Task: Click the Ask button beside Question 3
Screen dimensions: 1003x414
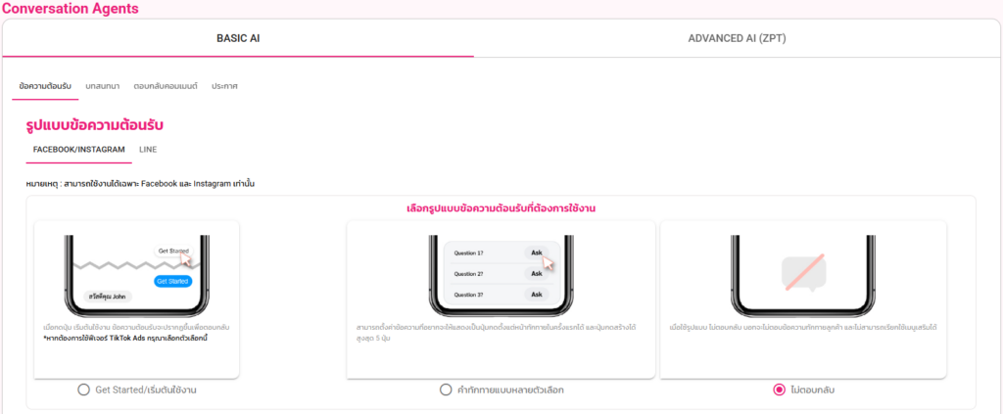Action: click(x=536, y=294)
